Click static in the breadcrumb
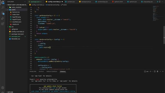 tap(65, 5)
